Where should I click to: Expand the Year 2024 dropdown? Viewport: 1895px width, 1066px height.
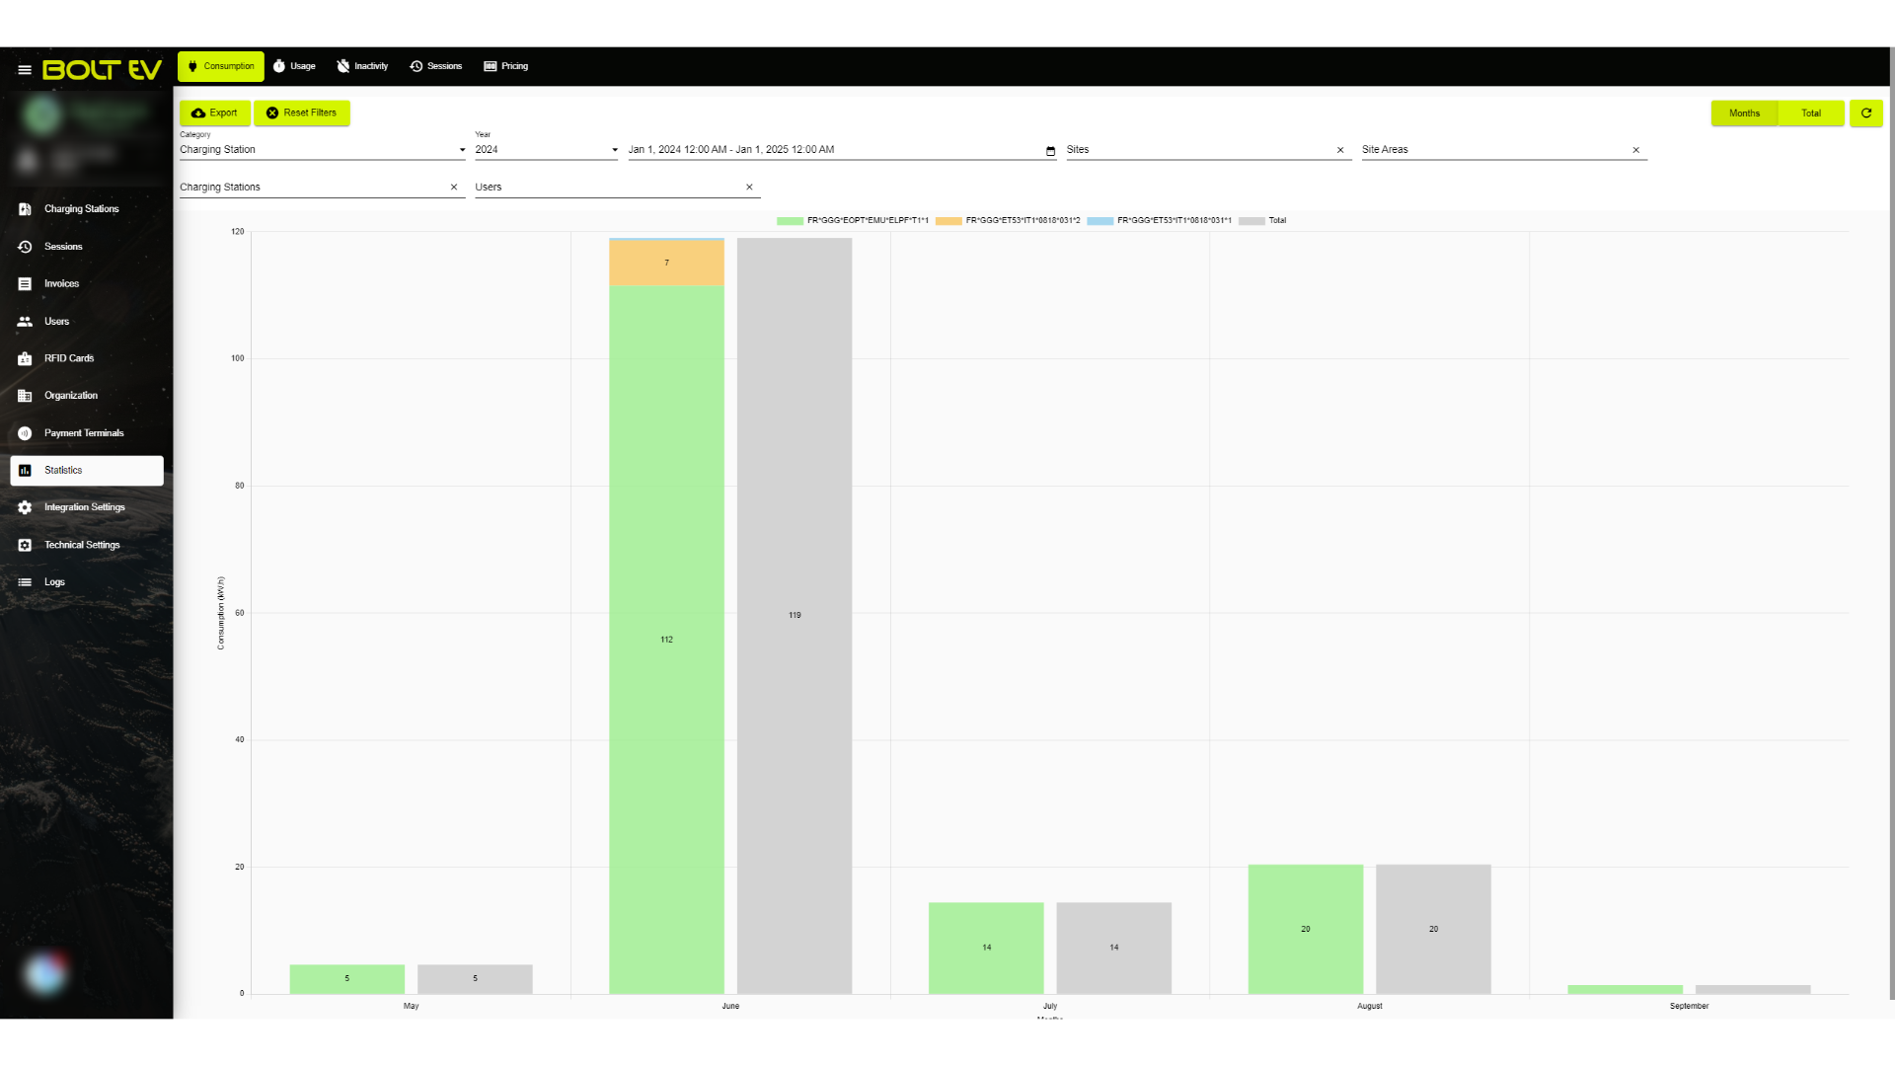546,150
